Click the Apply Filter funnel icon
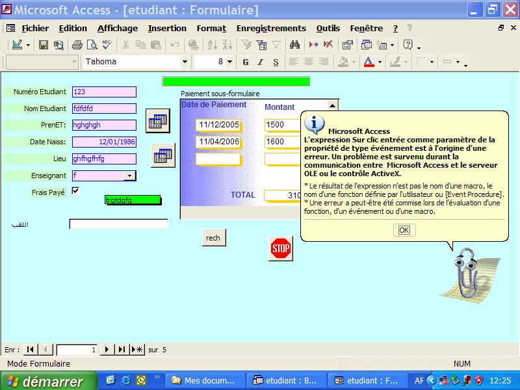Viewport: 520px width, 390px height. pyautogui.click(x=276, y=45)
